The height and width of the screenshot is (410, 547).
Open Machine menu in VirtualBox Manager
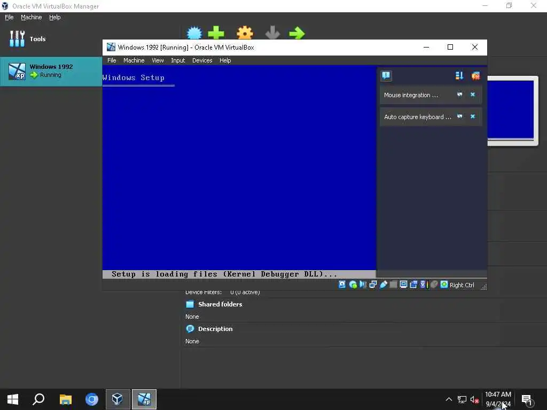click(32, 17)
